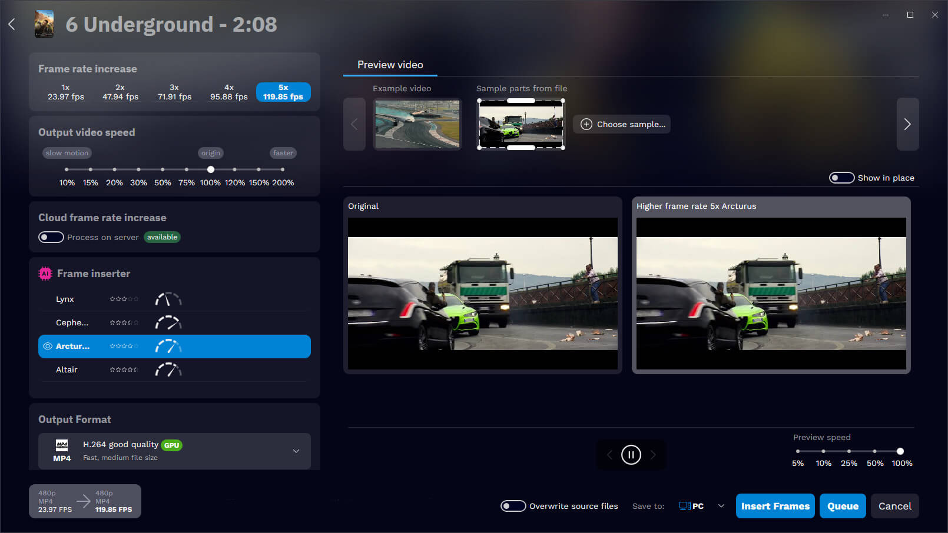Enable Overwrite source files
This screenshot has height=533, width=948.
513,505
